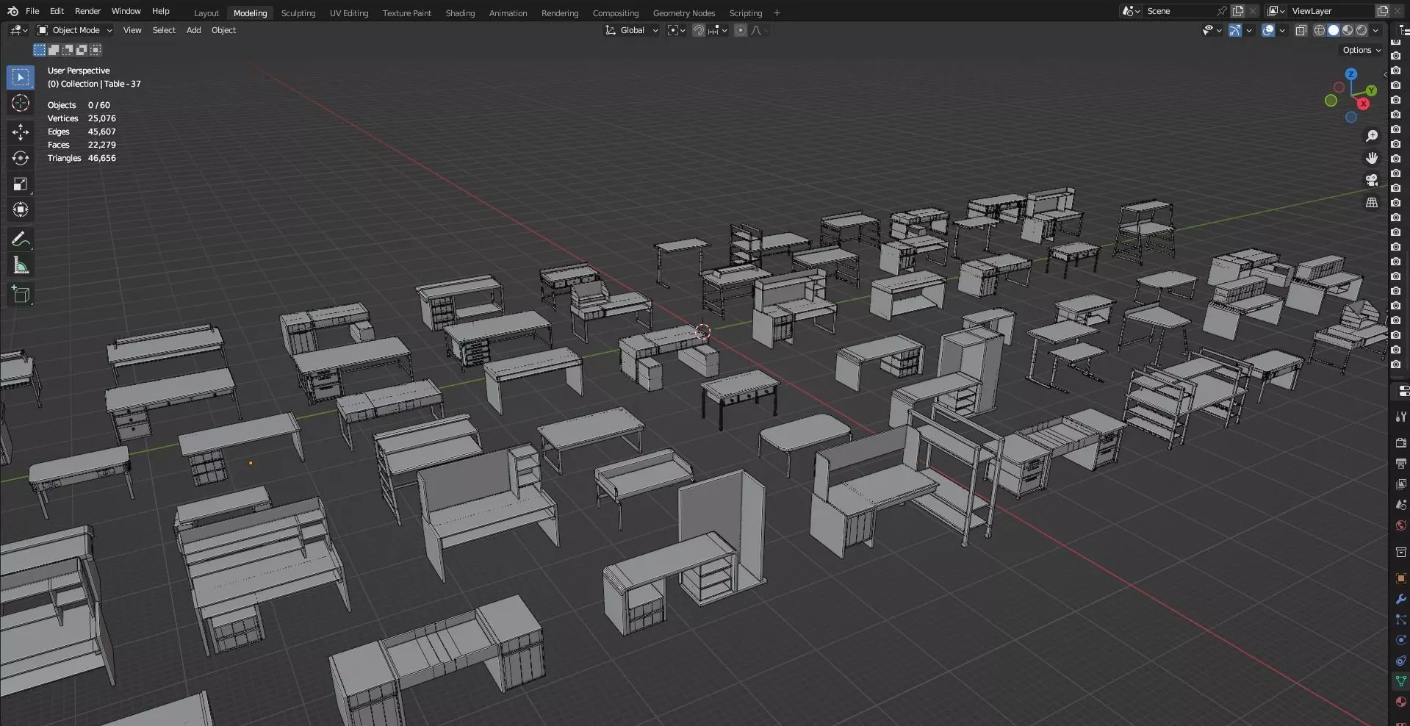Click the Z axis on navigation gizmo
The width and height of the screenshot is (1410, 726).
(x=1350, y=74)
